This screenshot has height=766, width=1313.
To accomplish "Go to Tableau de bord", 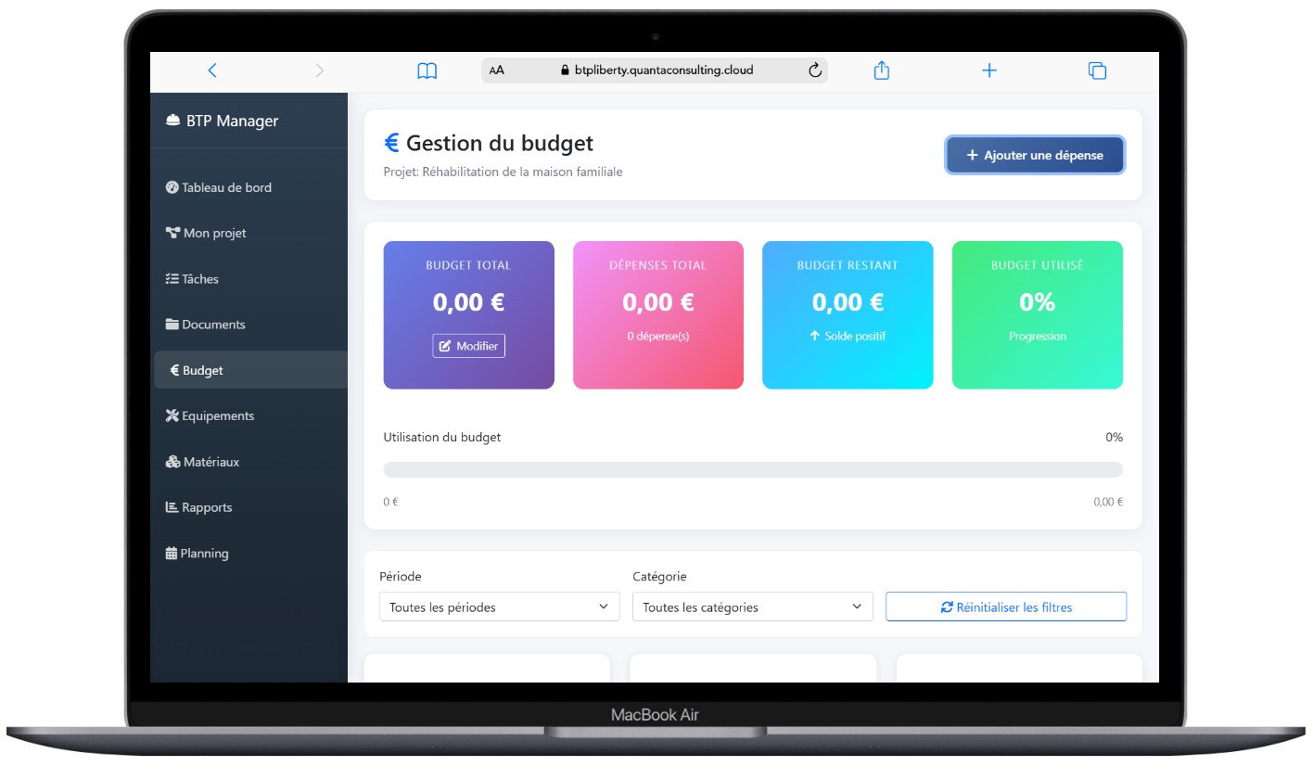I will [x=225, y=187].
